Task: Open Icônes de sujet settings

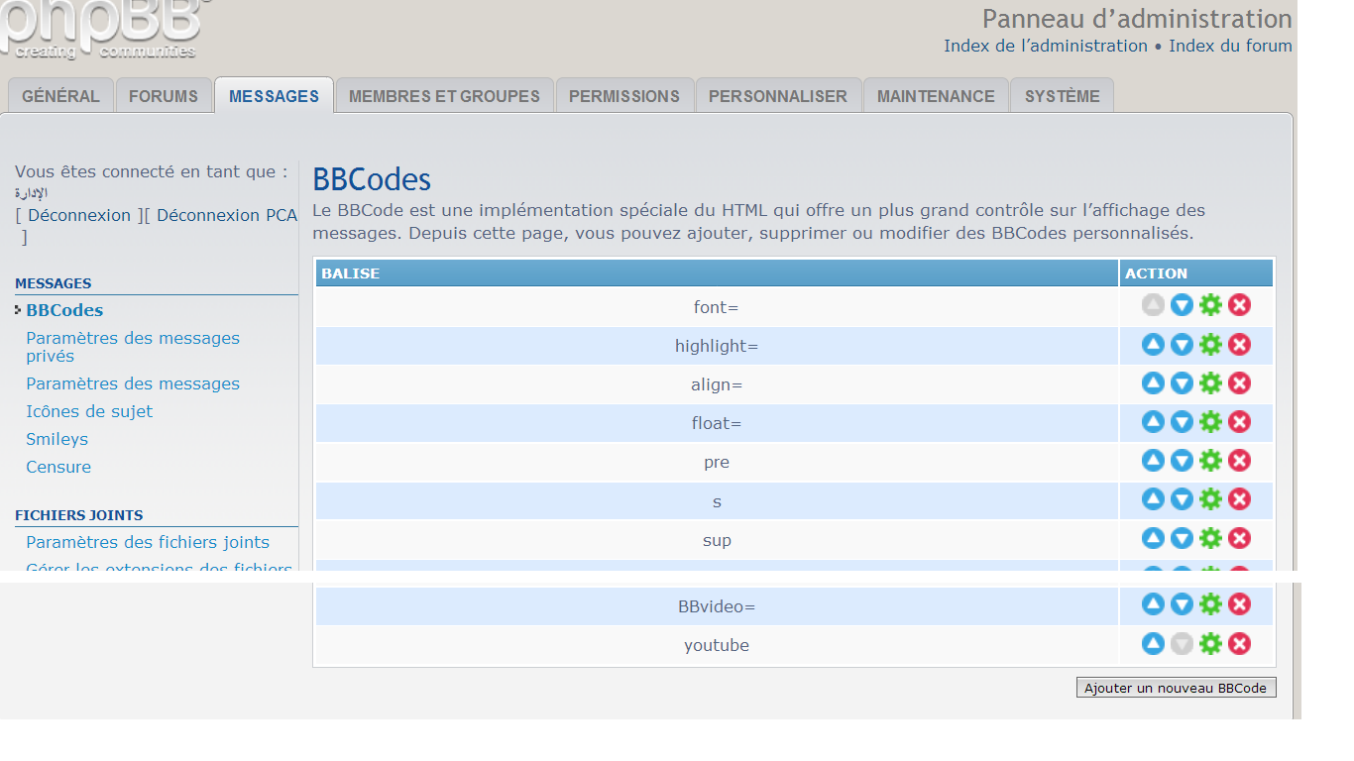Action: [89, 411]
